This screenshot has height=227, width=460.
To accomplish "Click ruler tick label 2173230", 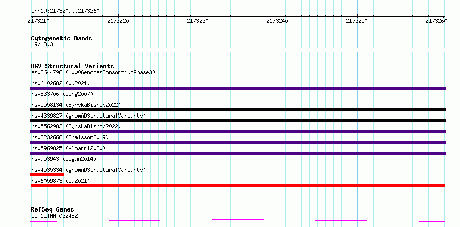I will 198,21.
